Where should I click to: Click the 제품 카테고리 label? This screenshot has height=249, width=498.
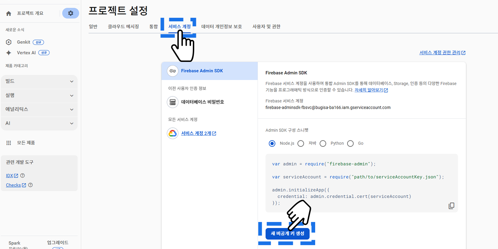[x=16, y=66]
